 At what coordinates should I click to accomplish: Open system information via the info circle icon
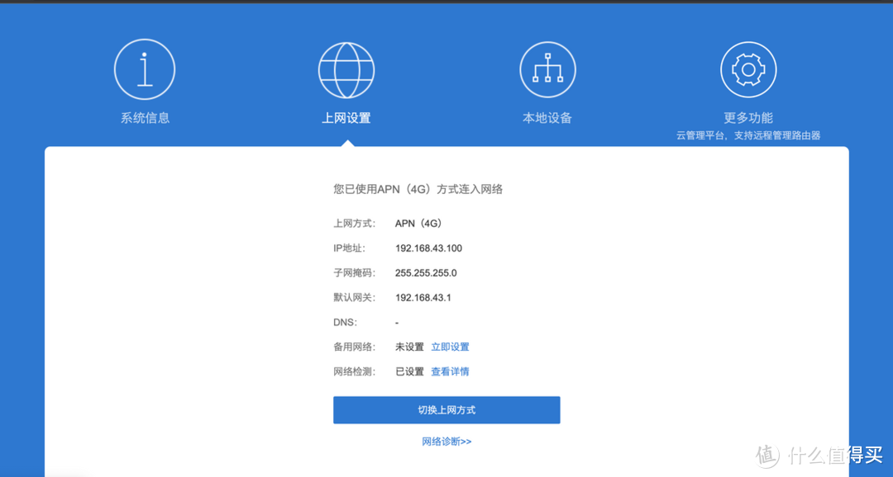[x=145, y=69]
